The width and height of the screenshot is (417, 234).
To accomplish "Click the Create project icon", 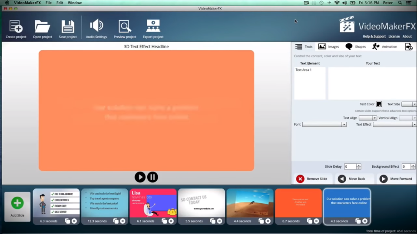I will coord(16,26).
